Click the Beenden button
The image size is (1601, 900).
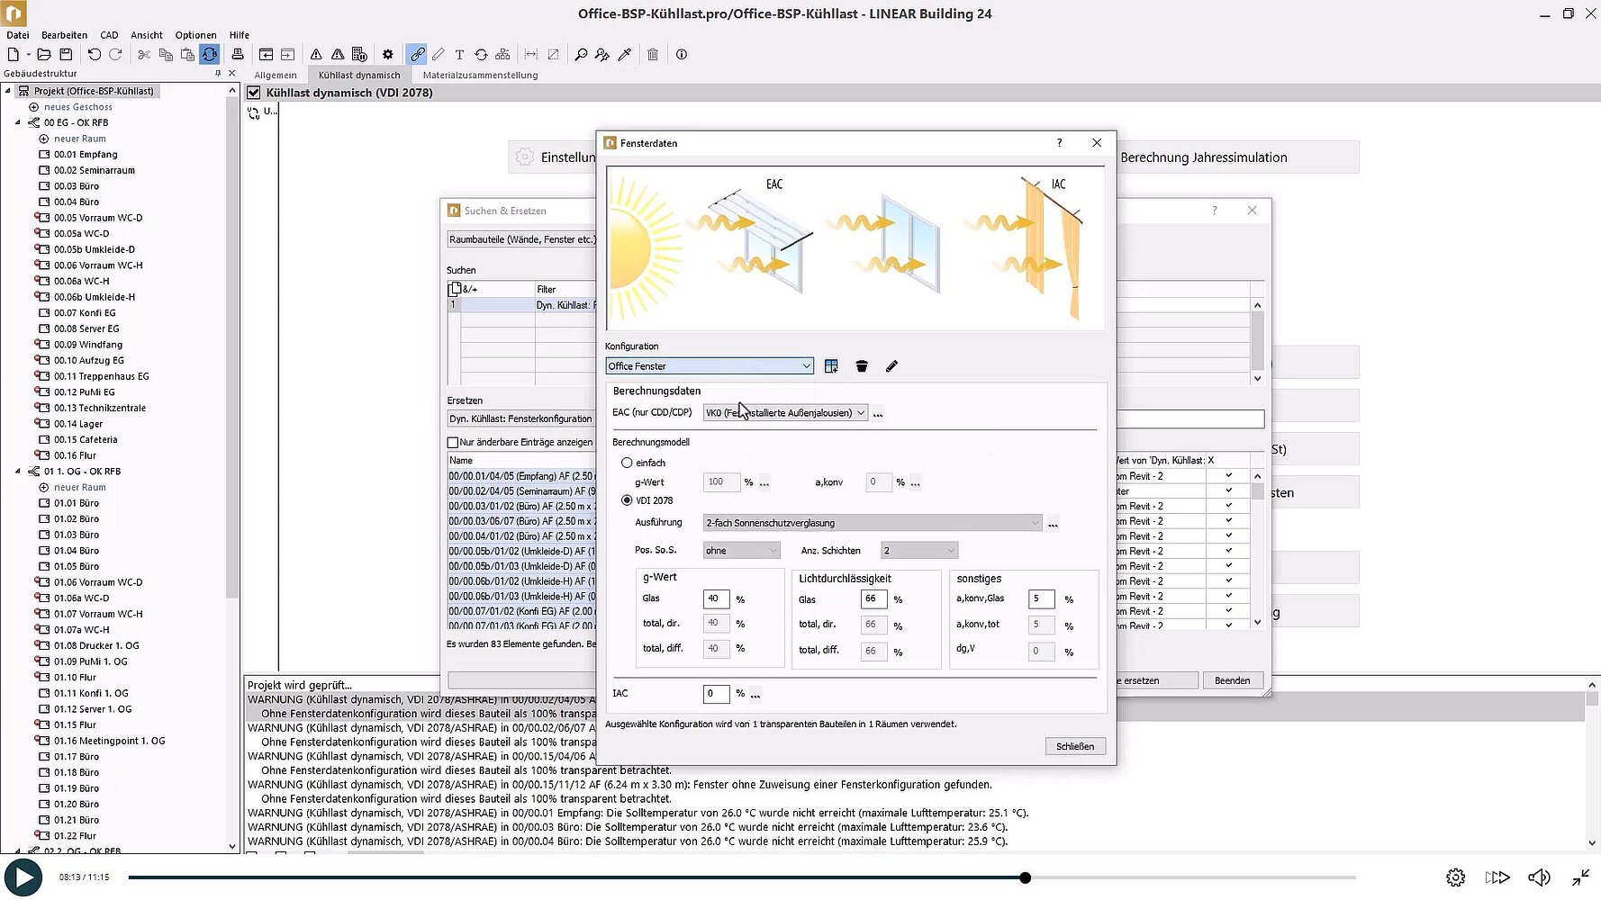1232,680
